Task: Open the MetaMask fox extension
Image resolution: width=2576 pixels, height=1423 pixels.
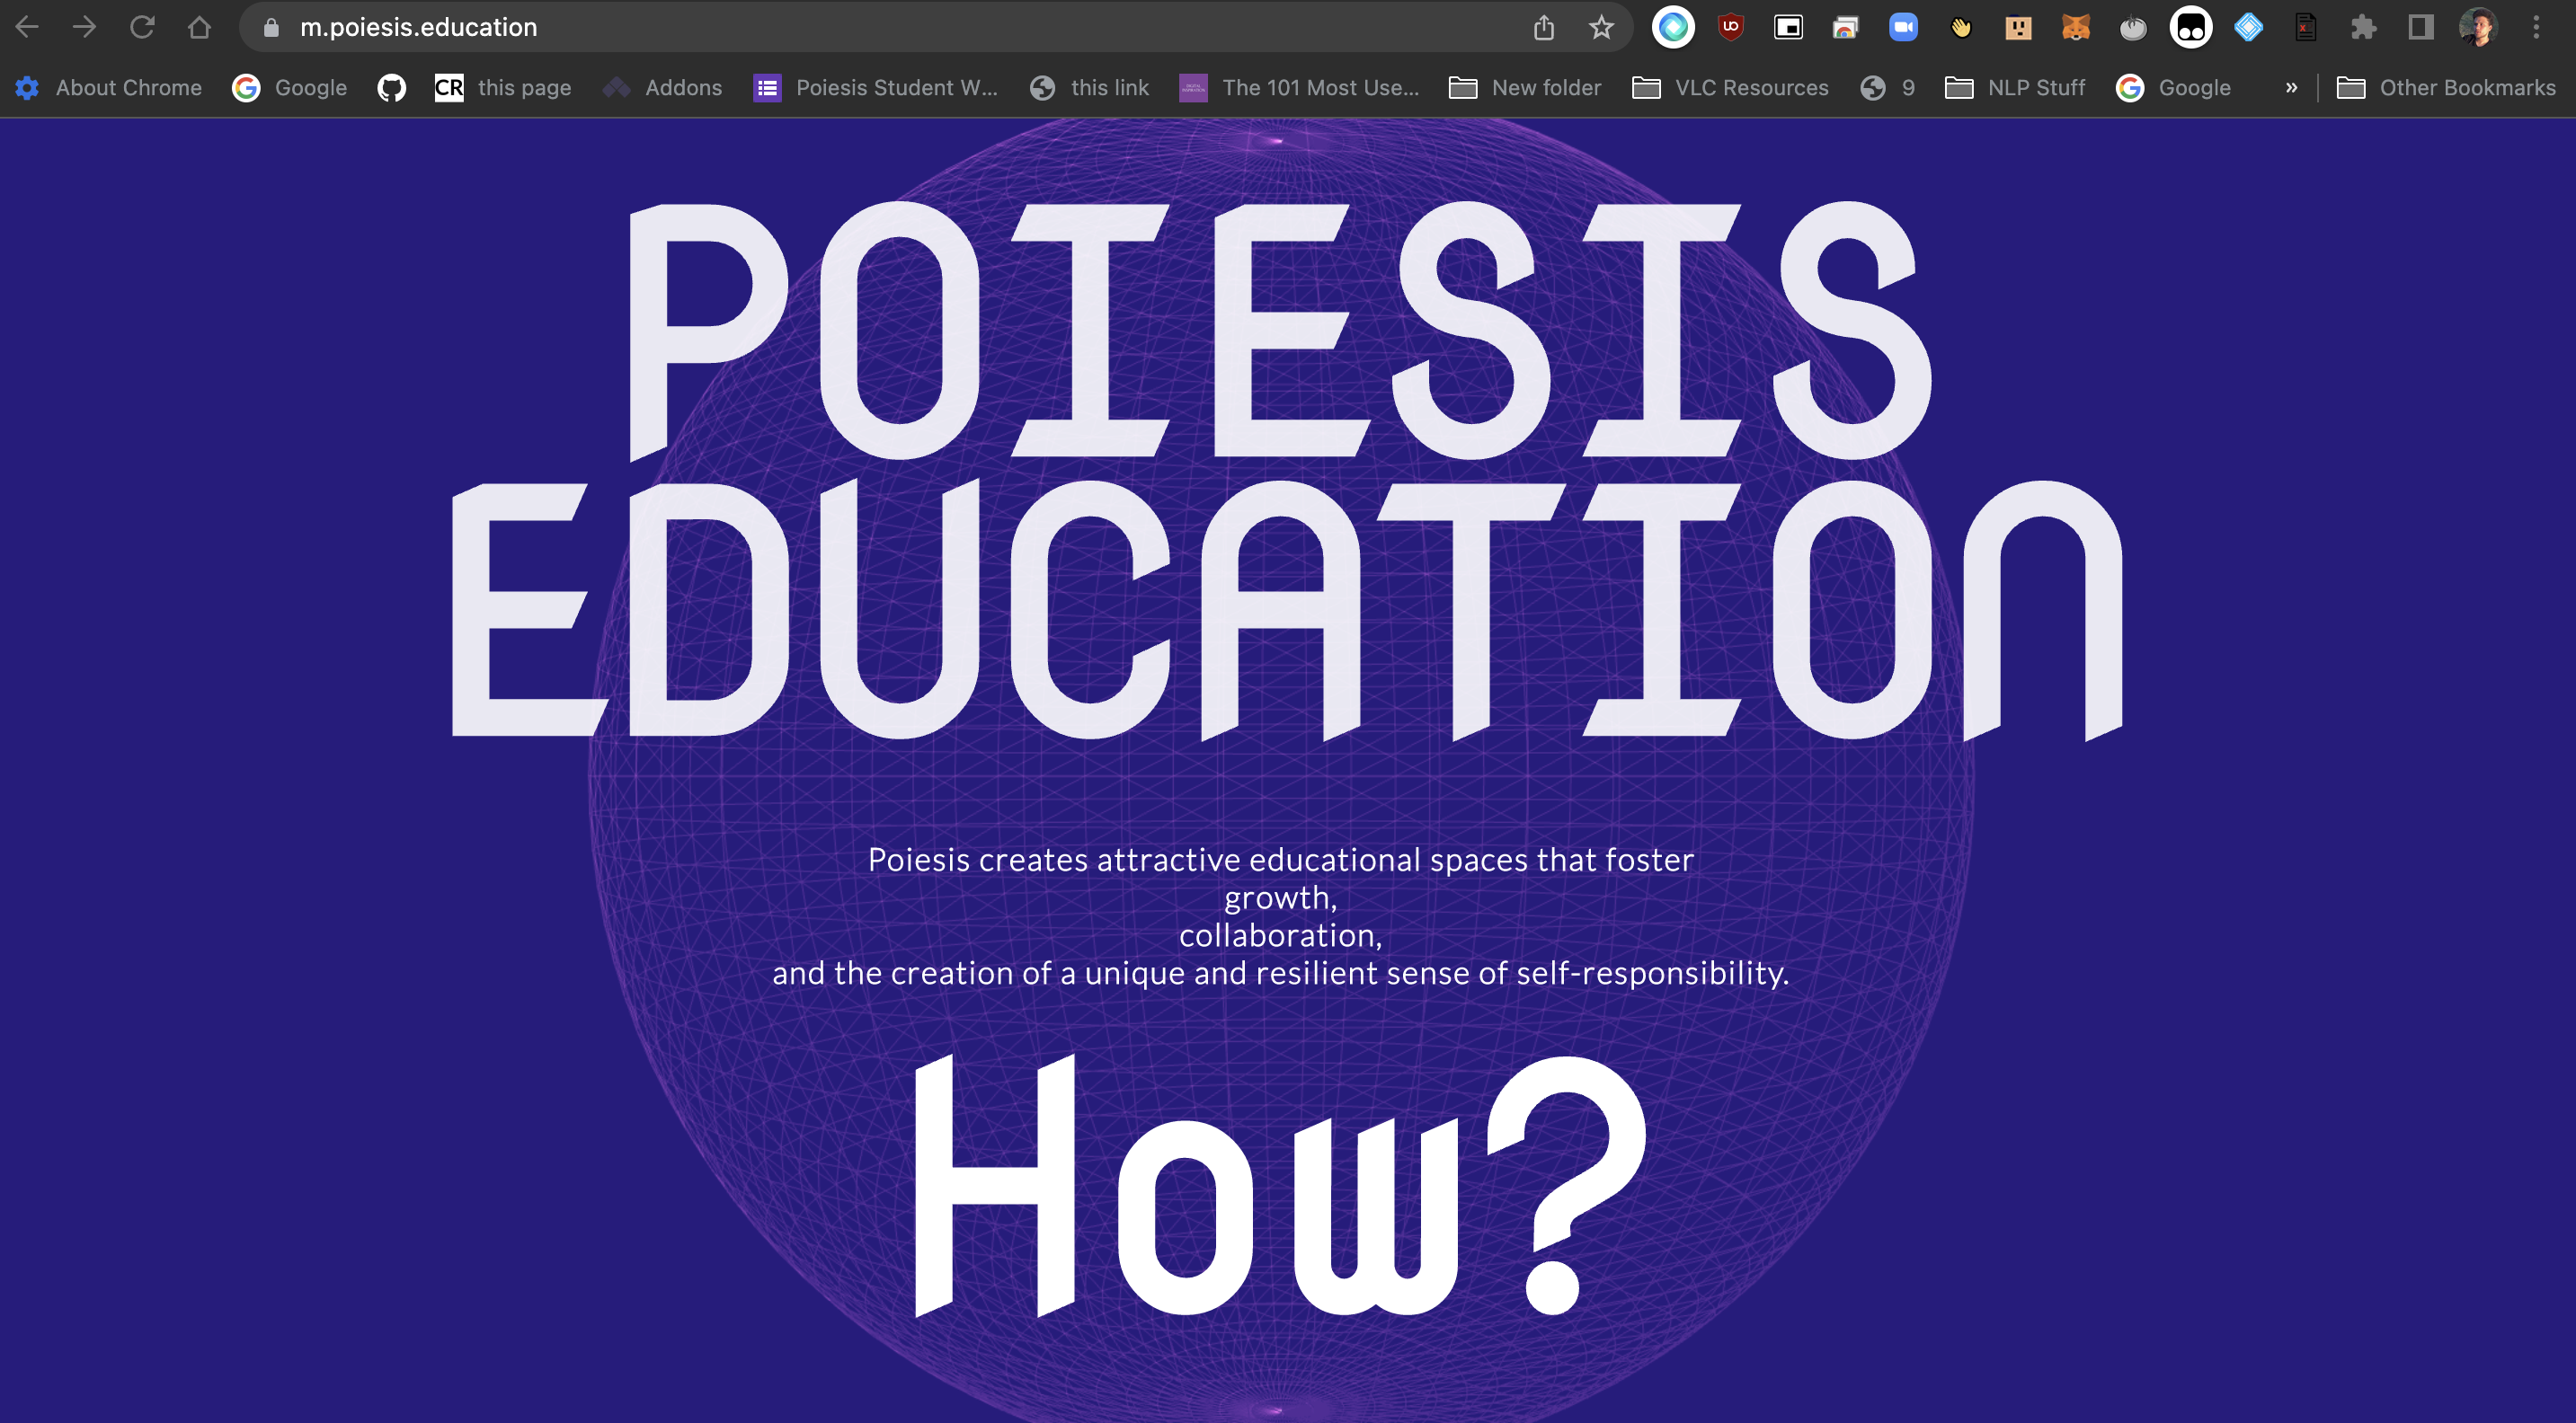Action: (x=2075, y=27)
